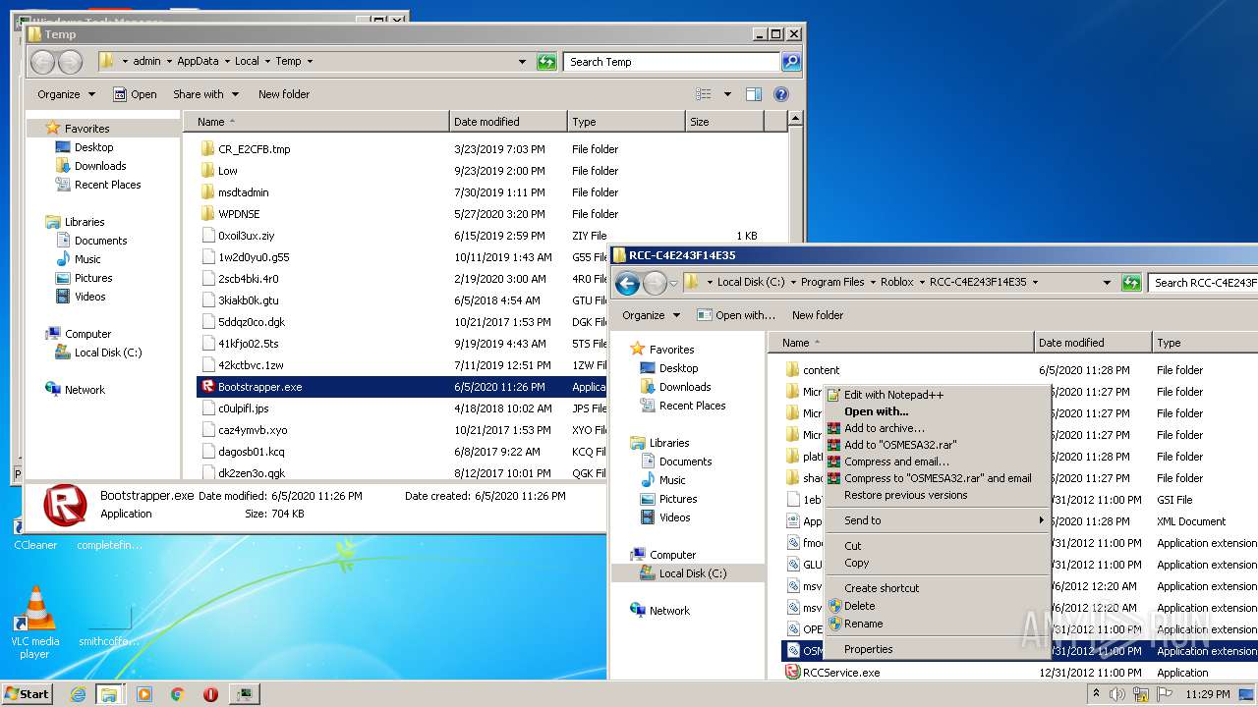
Task: Select Documents in RCC window sidebar
Action: tap(685, 462)
